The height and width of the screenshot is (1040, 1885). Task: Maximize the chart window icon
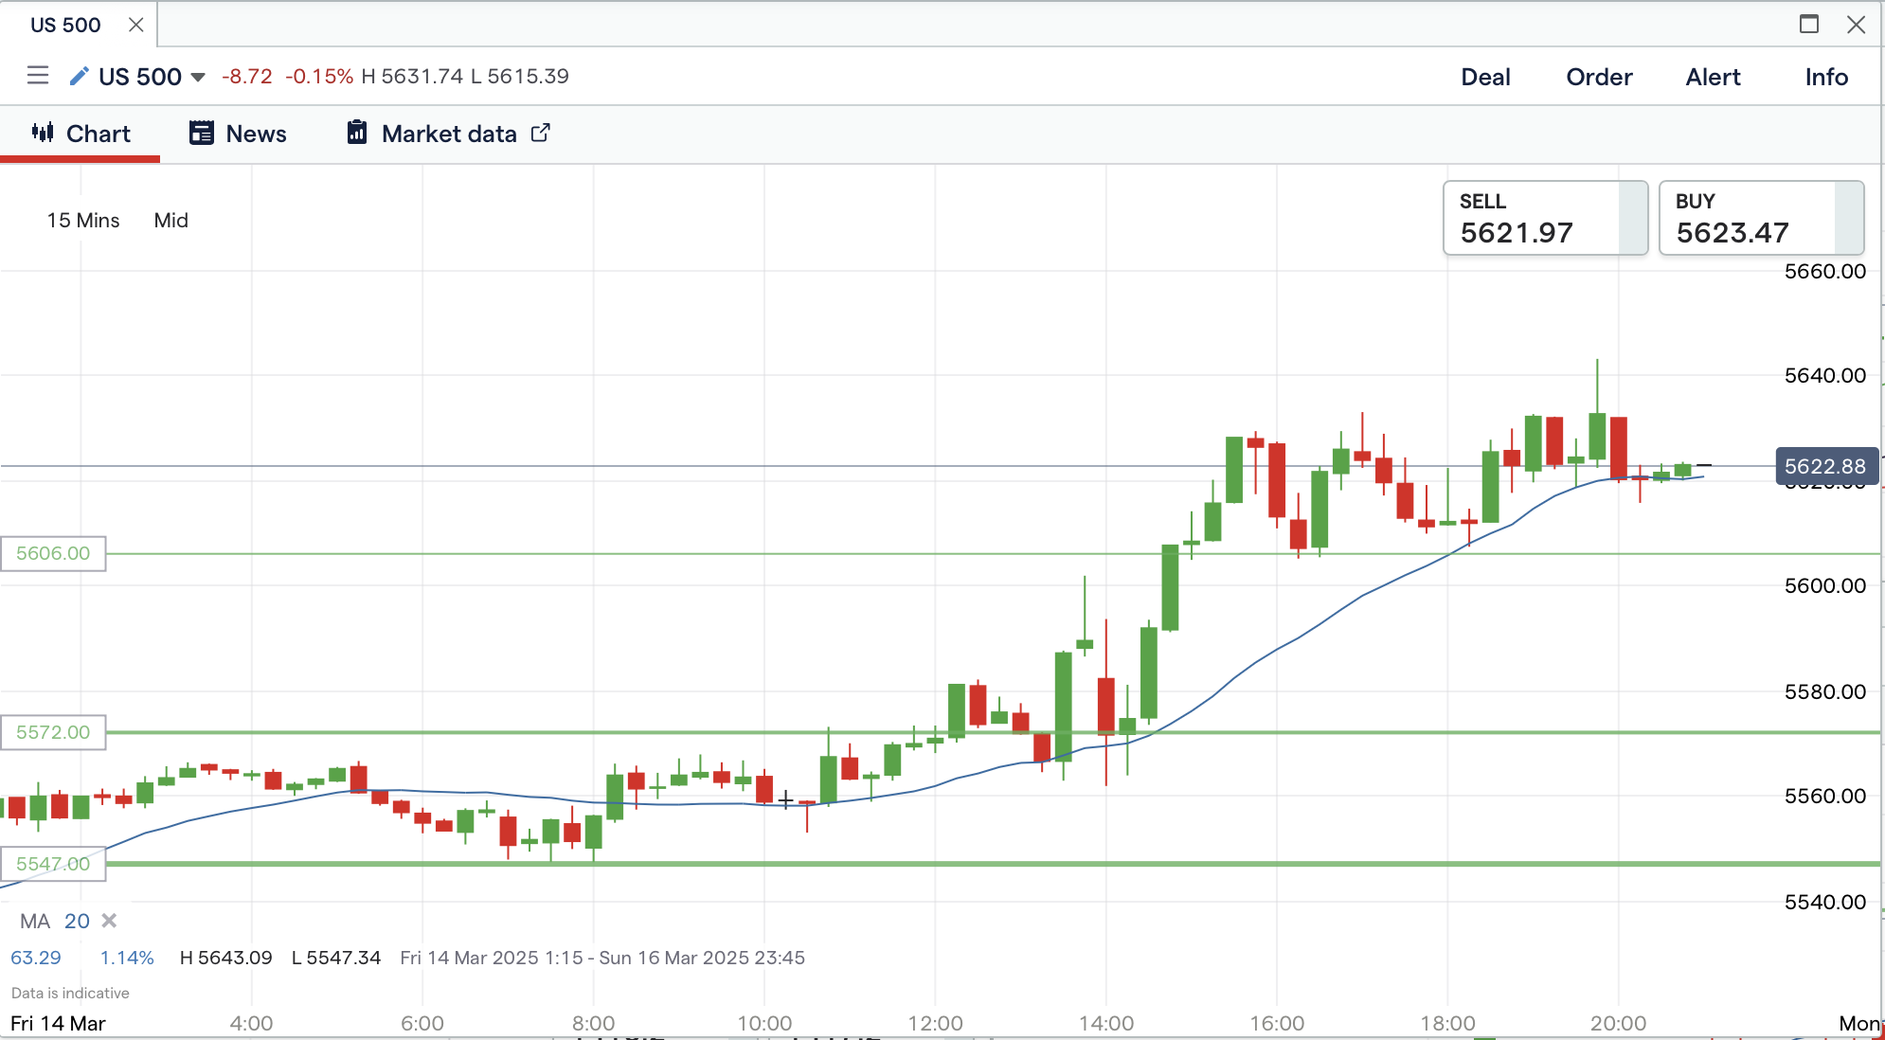point(1808,25)
